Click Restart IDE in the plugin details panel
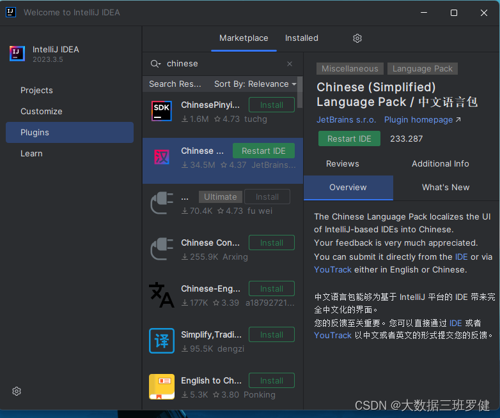This screenshot has width=500, height=418. (349, 139)
